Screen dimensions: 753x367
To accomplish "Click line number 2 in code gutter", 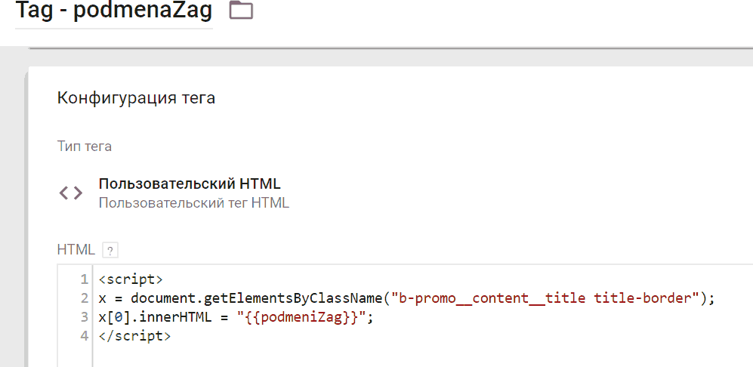I will [x=85, y=298].
